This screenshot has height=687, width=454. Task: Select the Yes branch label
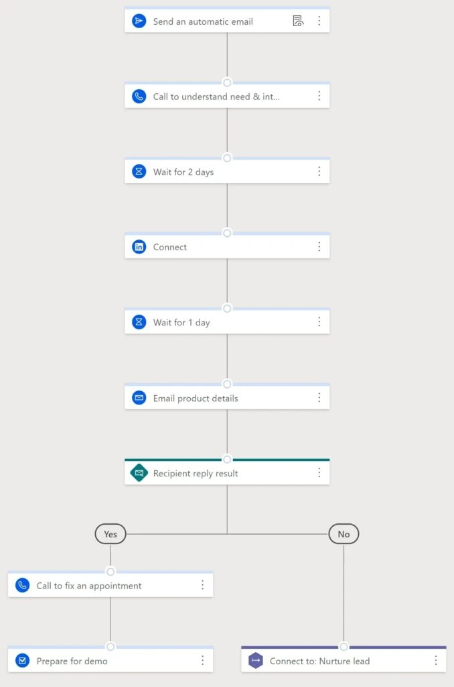110,534
